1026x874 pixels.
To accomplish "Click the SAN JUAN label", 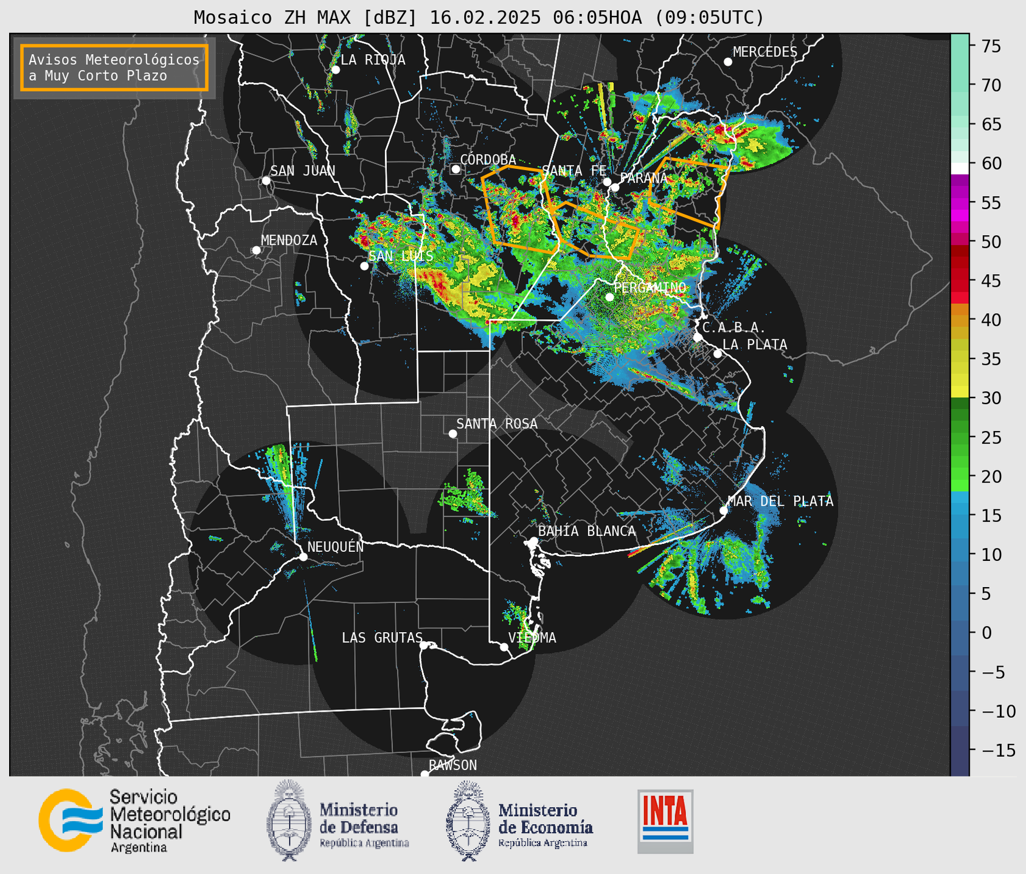I will coord(303,171).
